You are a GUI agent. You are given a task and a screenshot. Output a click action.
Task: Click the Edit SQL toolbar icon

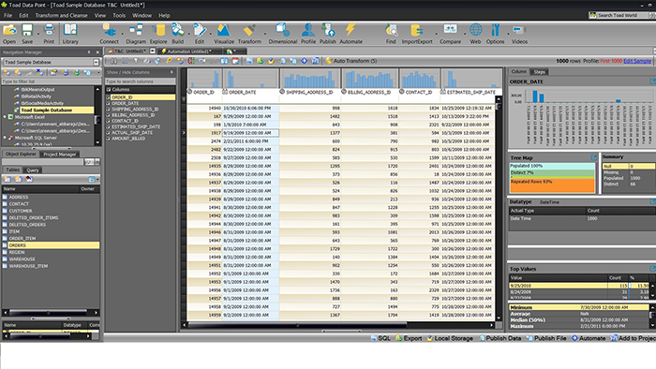click(200, 34)
